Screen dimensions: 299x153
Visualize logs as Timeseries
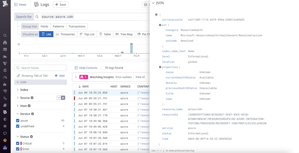(65, 34)
